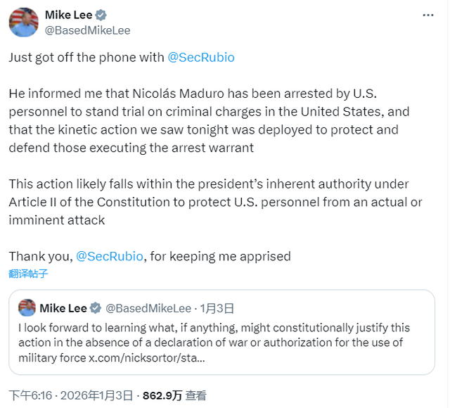Screen dimensions: 450x408
Task: Open the more options ellipsis menu
Action: click(x=427, y=15)
